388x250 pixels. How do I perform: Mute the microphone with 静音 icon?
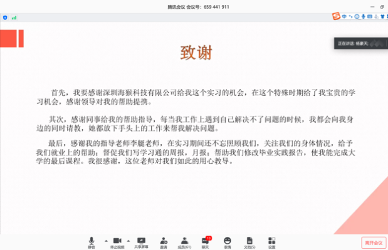click(x=92, y=242)
